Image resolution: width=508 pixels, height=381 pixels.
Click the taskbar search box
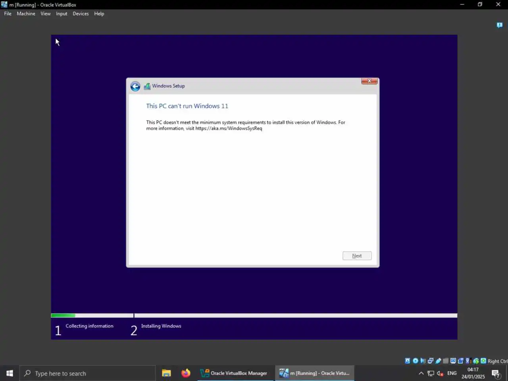tap(87, 373)
